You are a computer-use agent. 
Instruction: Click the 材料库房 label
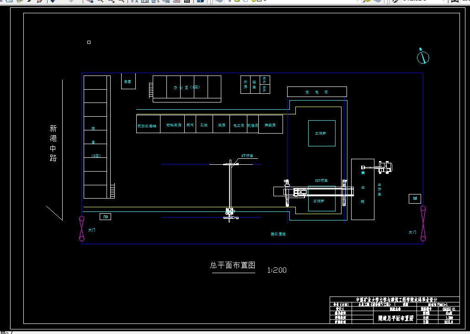coord(174,125)
